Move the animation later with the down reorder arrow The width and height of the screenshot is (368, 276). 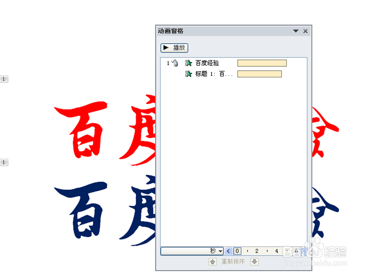[x=254, y=261]
